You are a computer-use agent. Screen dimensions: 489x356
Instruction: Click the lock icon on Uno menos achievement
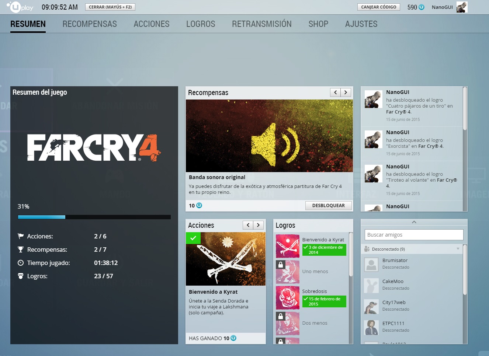280,264
